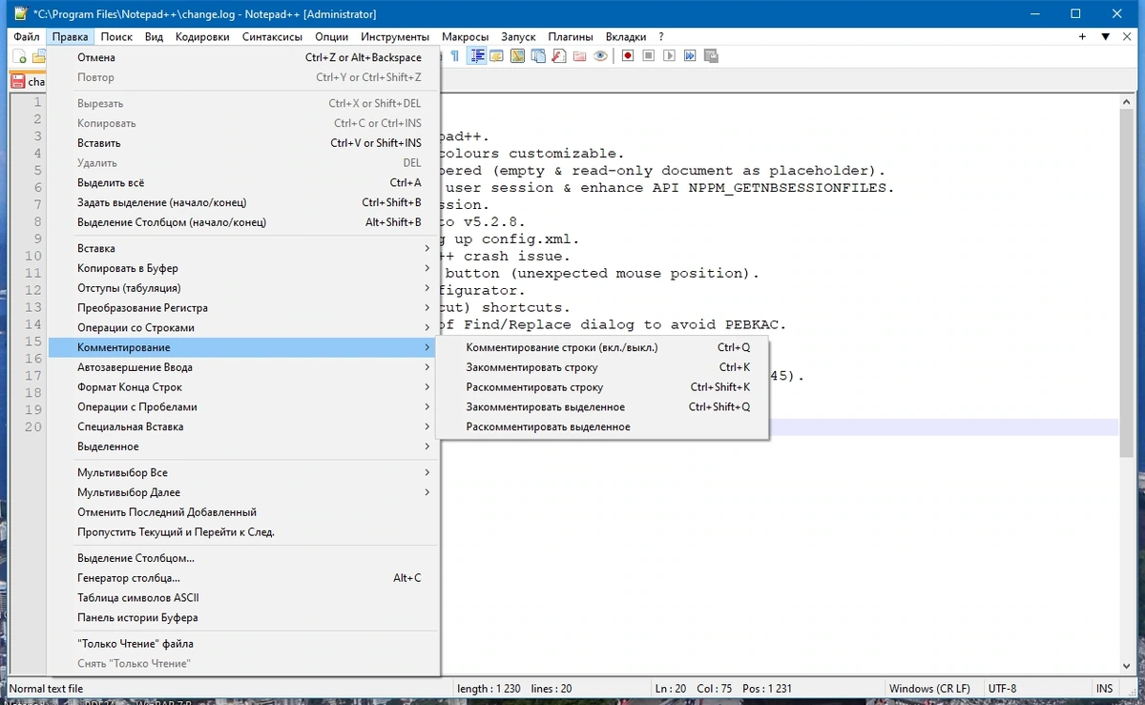The width and height of the screenshot is (1145, 705).
Task: Expand Мультивыбор Далее submenu
Action: (244, 492)
